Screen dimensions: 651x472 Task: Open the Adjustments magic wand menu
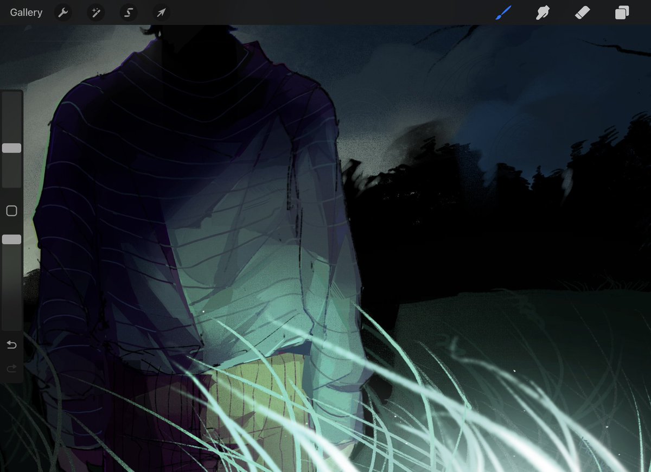(x=96, y=12)
